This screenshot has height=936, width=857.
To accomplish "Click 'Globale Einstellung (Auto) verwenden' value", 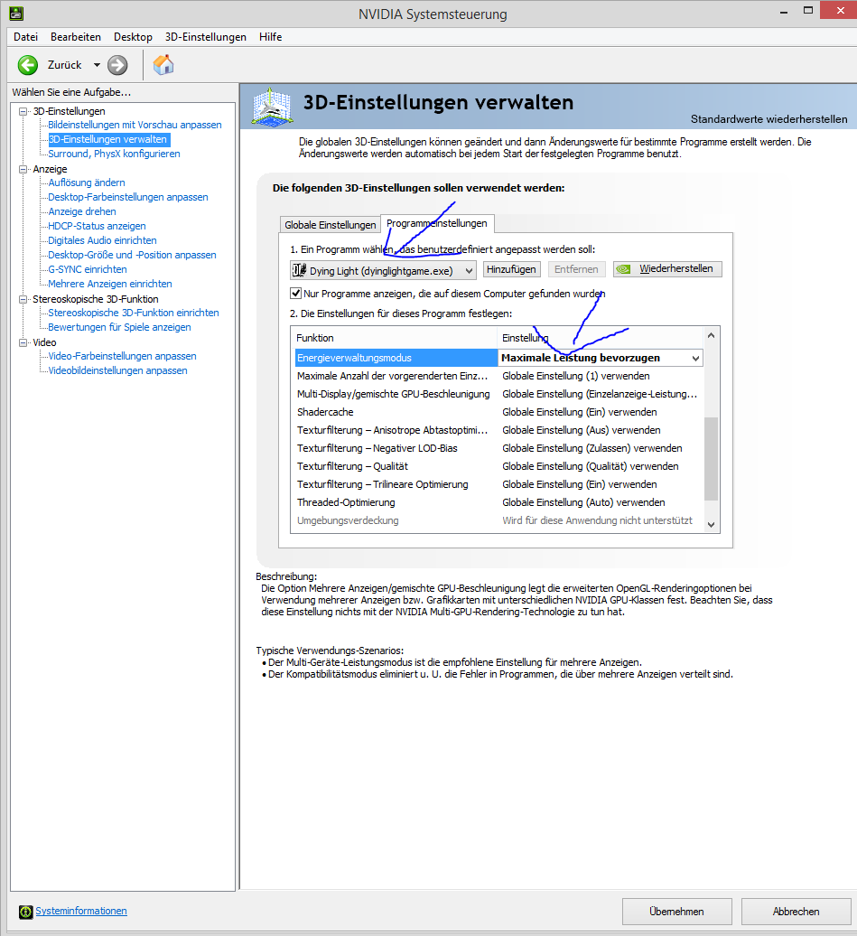I will point(583,502).
